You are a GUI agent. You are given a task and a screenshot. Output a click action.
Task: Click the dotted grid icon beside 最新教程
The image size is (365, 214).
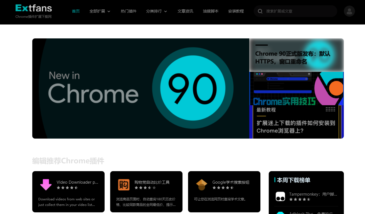[331, 109]
